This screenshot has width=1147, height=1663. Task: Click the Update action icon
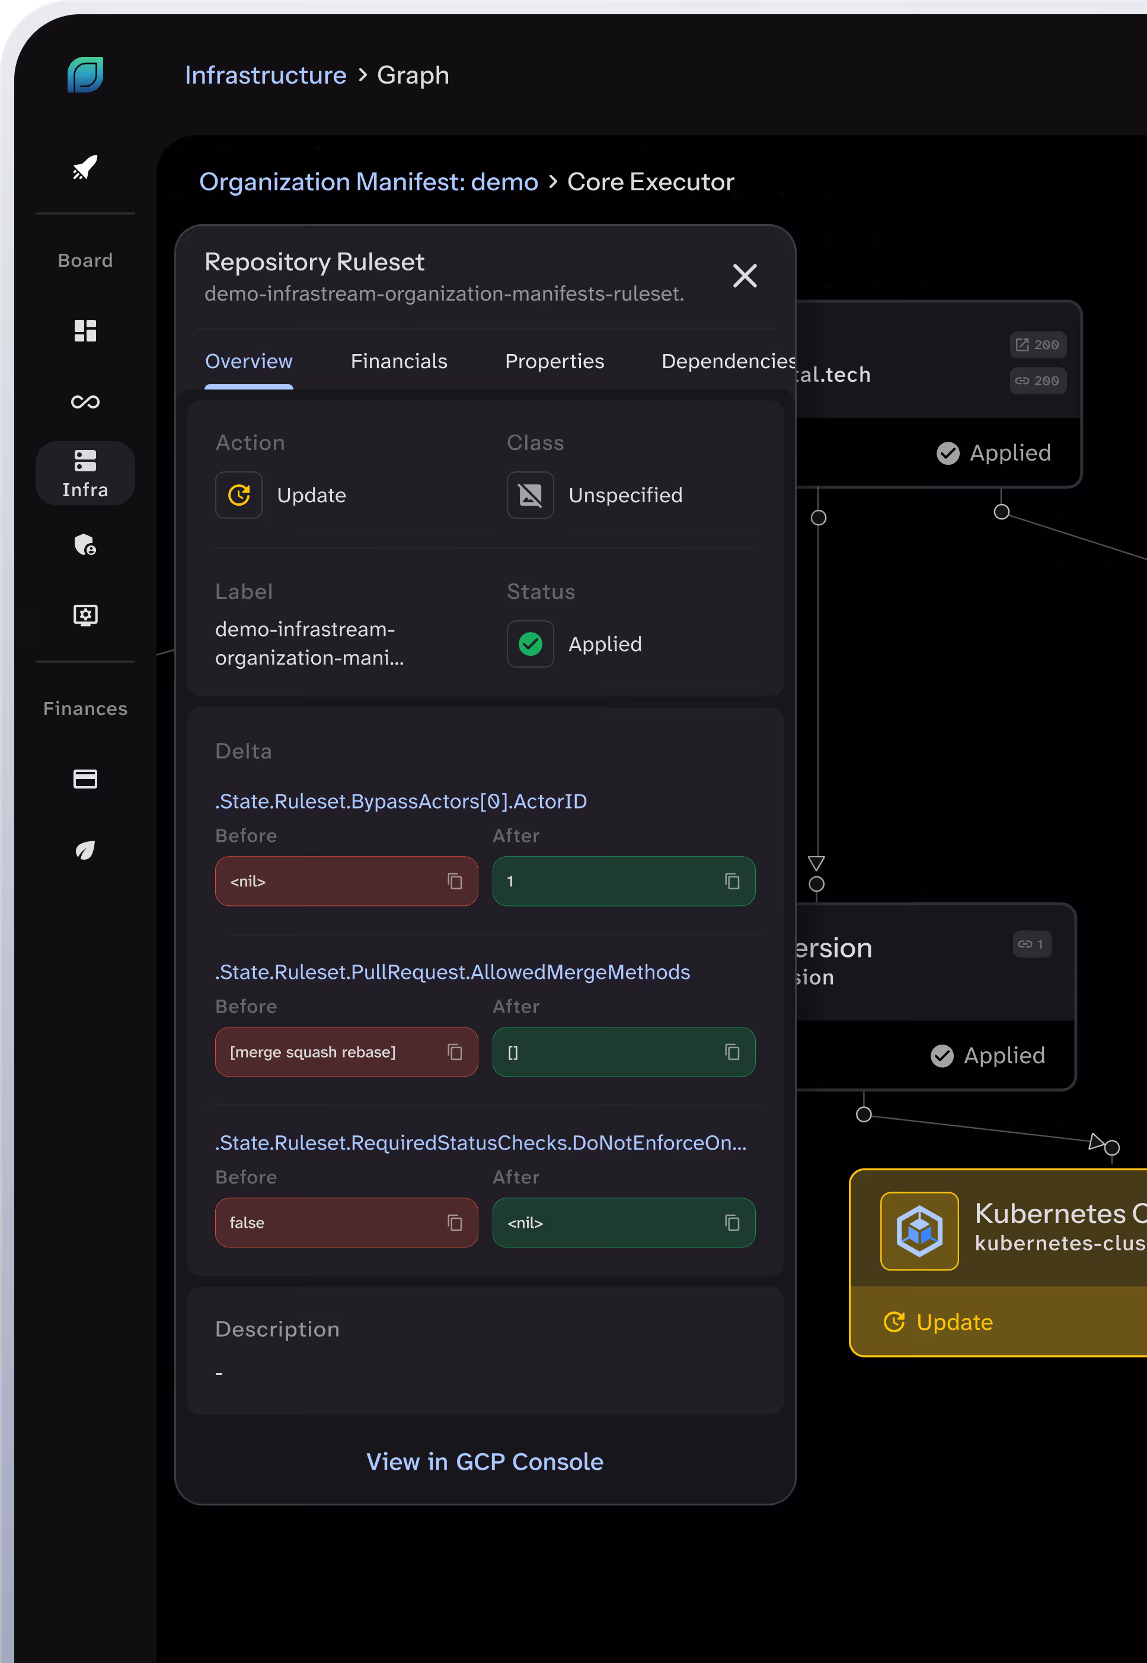tap(239, 495)
